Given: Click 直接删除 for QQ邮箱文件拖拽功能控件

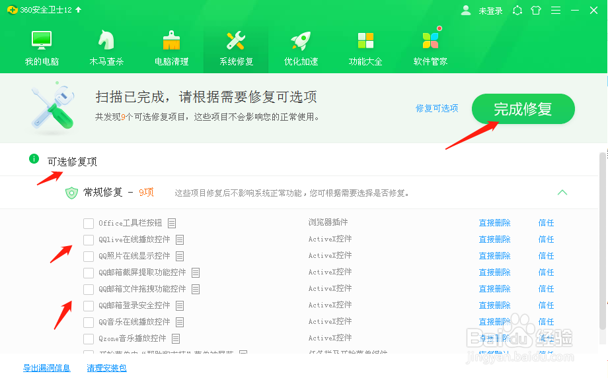Looking at the screenshot, I should coord(495,289).
